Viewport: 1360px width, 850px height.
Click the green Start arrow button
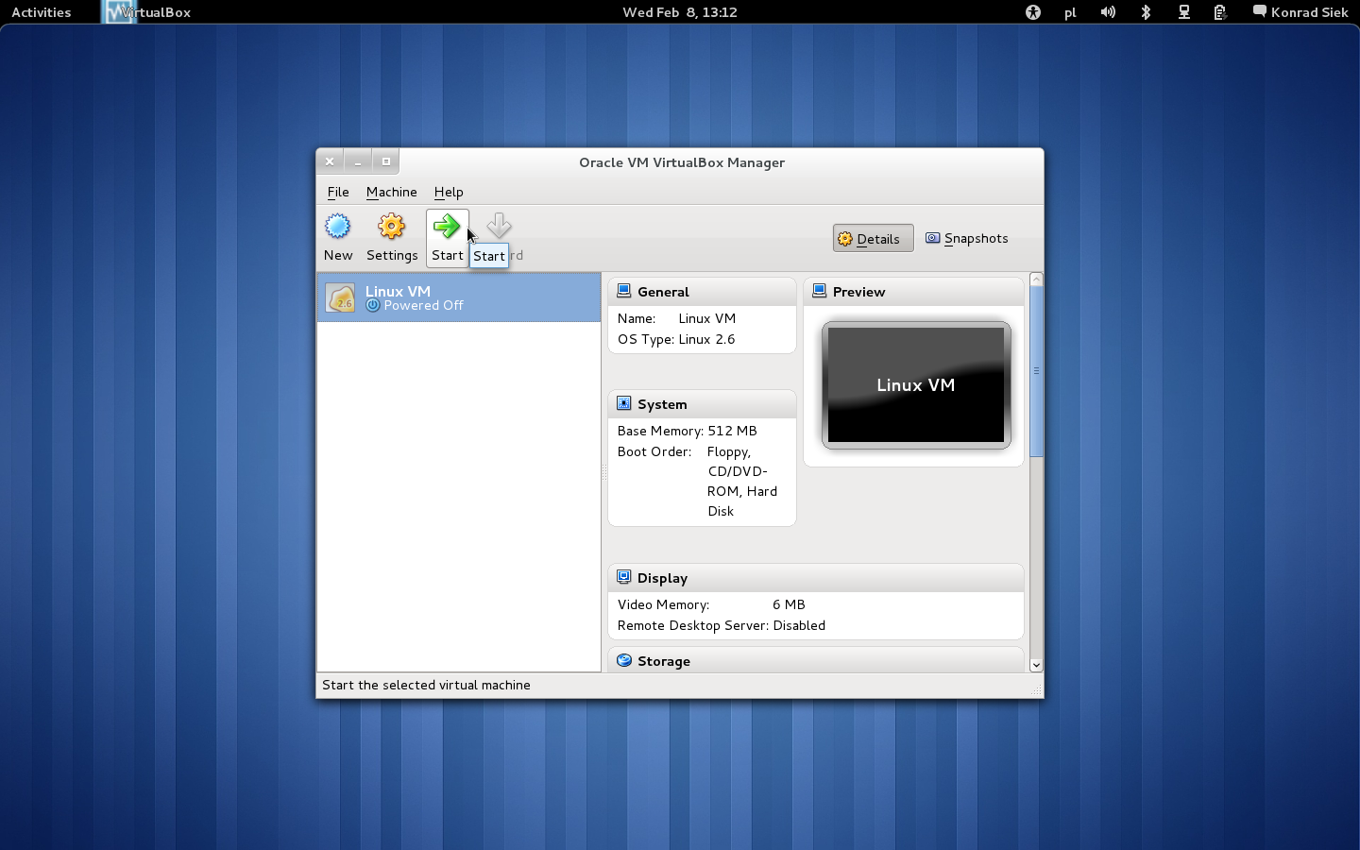click(447, 227)
